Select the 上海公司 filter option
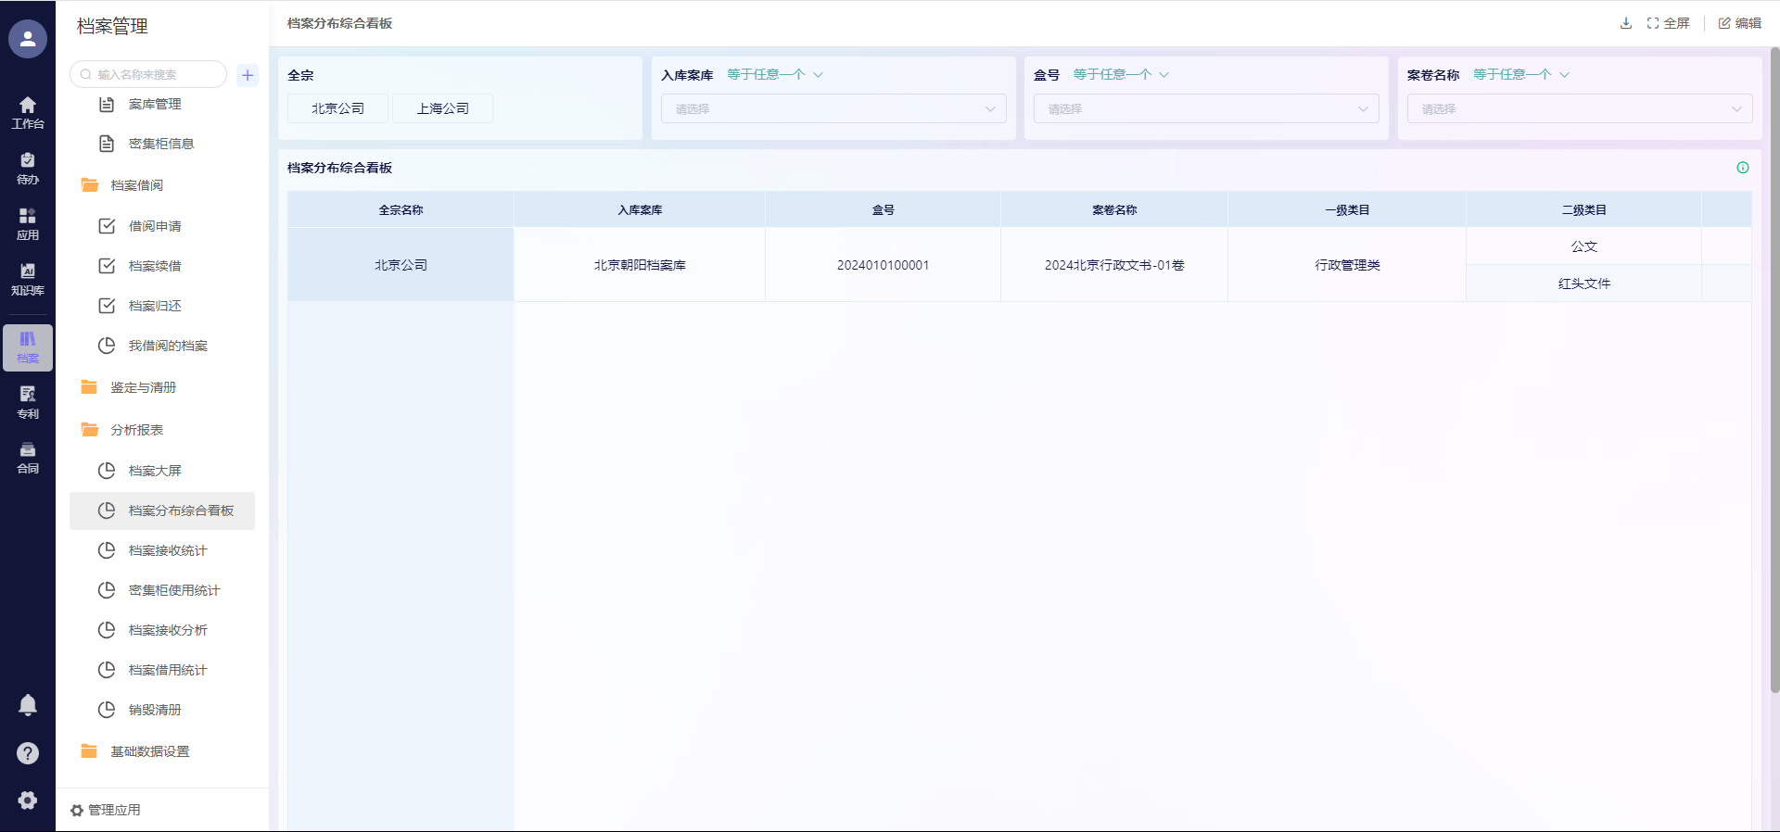1780x832 pixels. click(442, 108)
